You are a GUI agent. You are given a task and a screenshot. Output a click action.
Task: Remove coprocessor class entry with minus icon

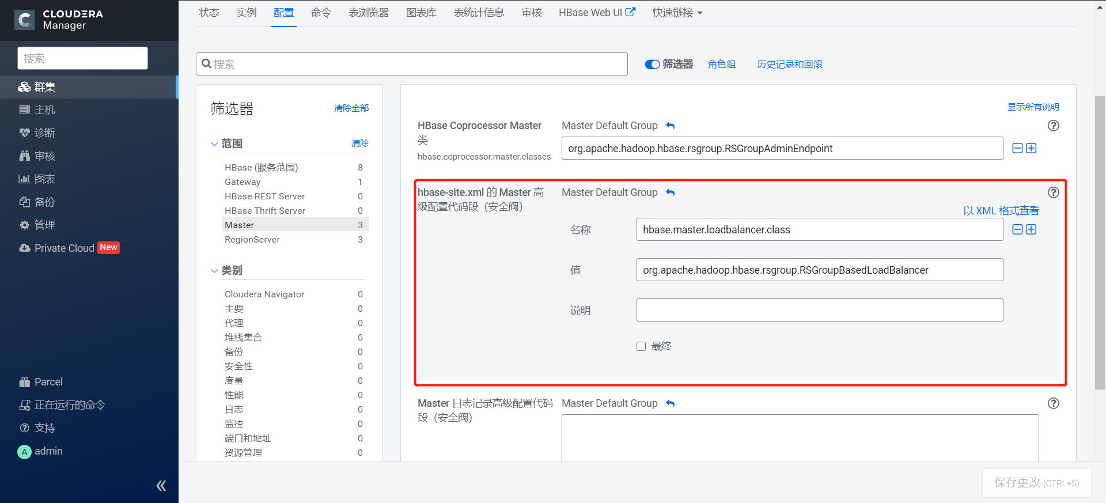(x=1017, y=148)
